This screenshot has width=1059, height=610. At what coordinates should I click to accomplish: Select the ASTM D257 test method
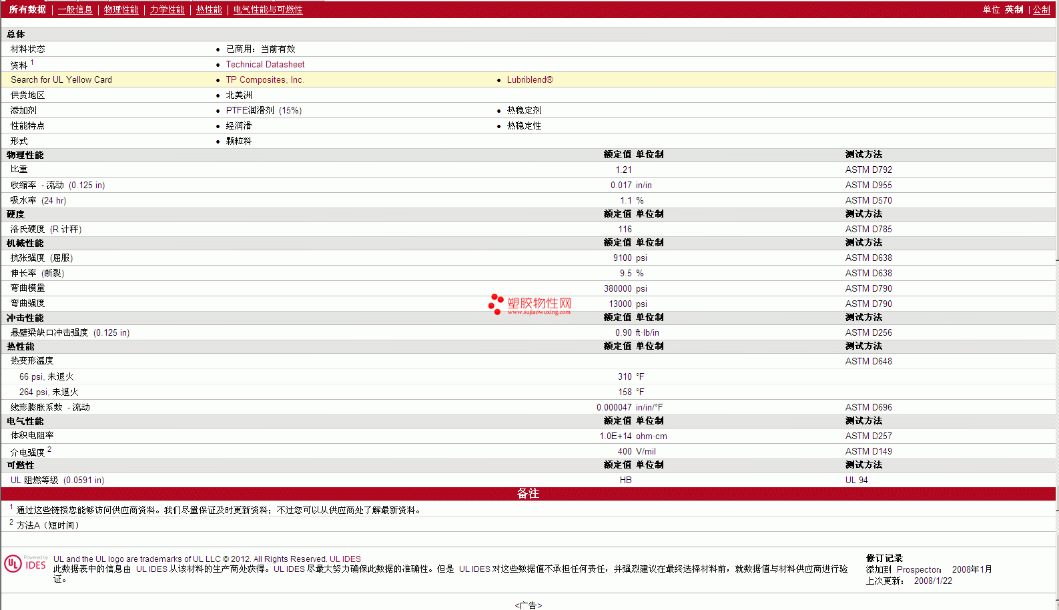[868, 436]
